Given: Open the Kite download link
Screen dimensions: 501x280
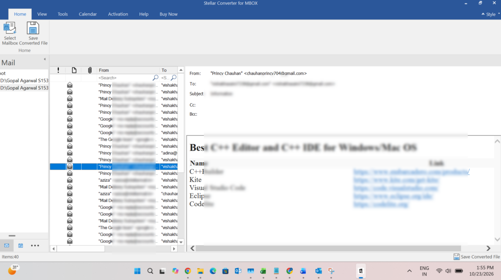Looking at the screenshot, I should tap(396, 180).
